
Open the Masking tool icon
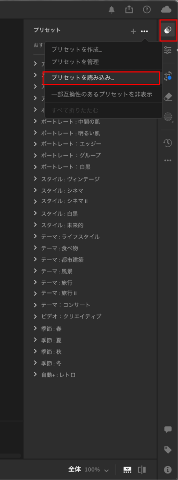tap(168, 117)
